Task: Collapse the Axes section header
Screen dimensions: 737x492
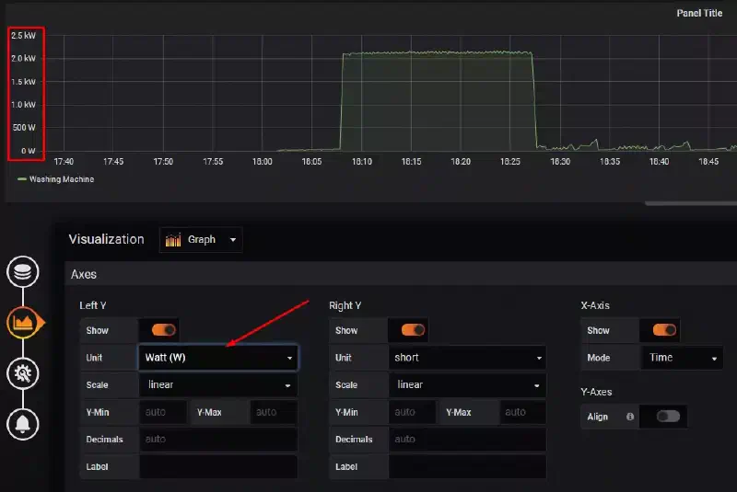Action: pyautogui.click(x=84, y=274)
